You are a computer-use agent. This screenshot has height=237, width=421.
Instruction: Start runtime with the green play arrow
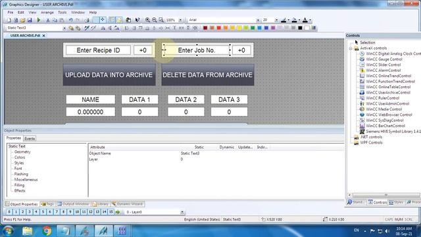39,20
